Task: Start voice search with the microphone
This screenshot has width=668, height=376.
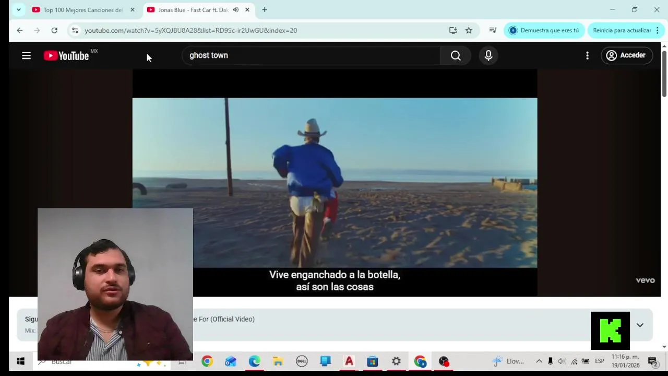Action: pos(488,55)
